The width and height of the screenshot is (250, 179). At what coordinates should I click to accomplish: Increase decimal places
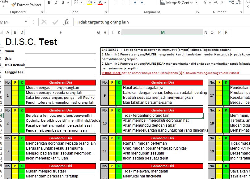(231, 2)
